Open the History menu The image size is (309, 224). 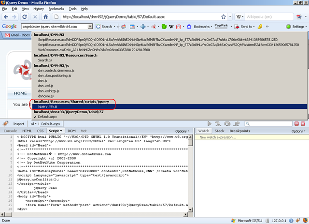click(x=39, y=9)
